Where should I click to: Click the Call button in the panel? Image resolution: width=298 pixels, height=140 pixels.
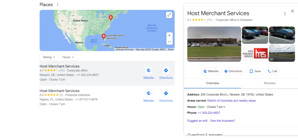pyautogui.click(x=272, y=71)
